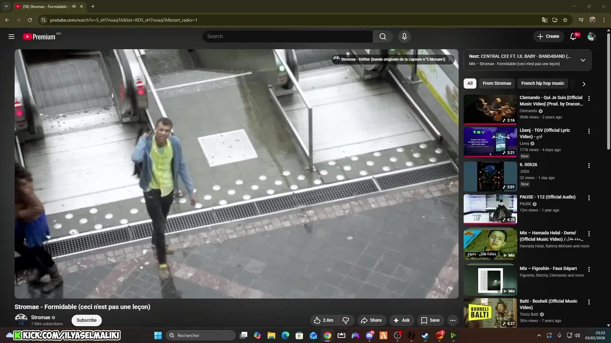Open Stromae channel name link
The height and width of the screenshot is (343, 611).
click(41, 317)
